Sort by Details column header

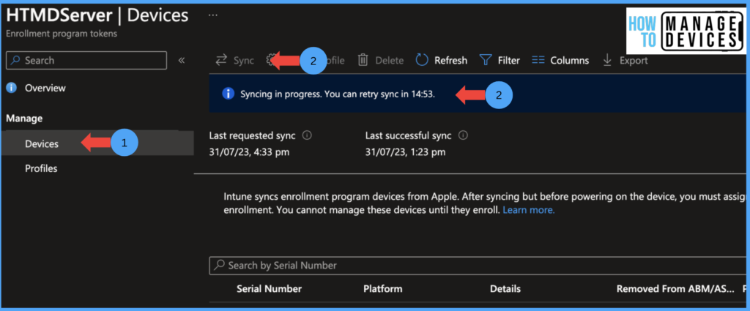505,288
